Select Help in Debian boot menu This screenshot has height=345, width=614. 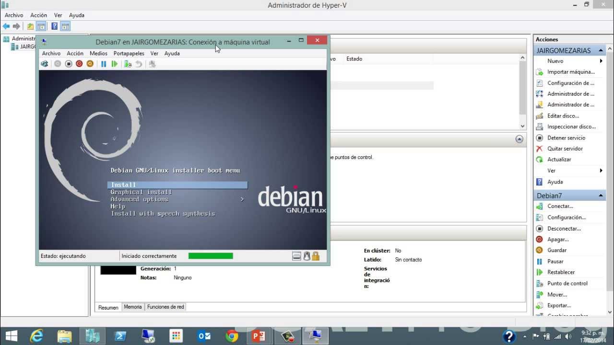click(118, 207)
